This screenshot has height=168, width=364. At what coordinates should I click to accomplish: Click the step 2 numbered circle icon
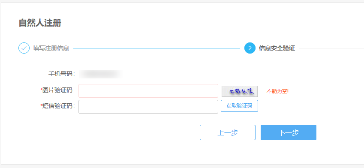coord(250,48)
